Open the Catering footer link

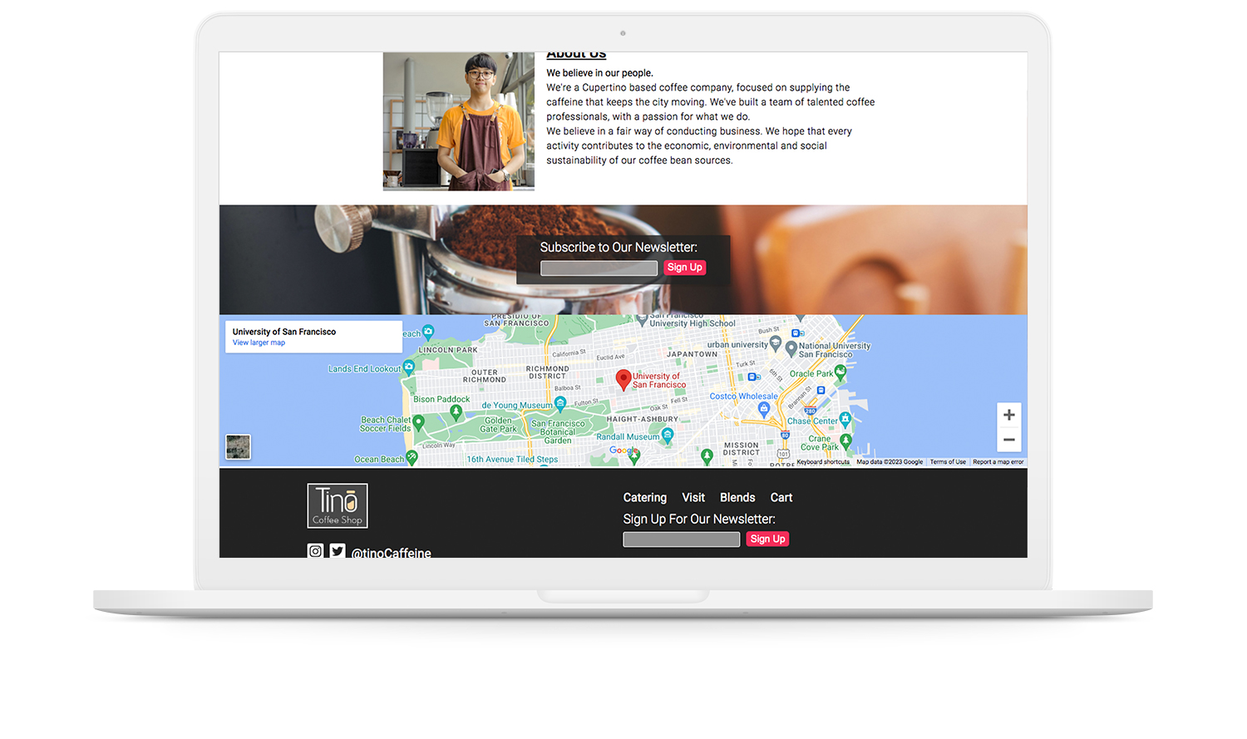coord(644,497)
